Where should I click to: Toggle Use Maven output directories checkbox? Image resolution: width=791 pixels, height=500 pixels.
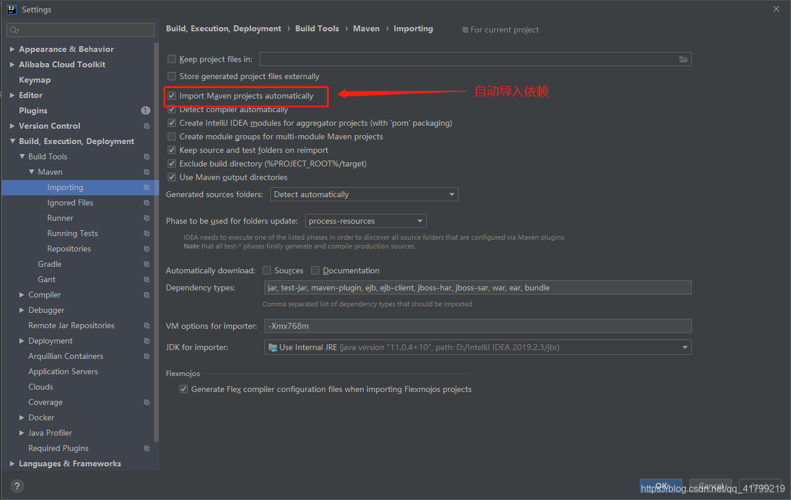172,177
